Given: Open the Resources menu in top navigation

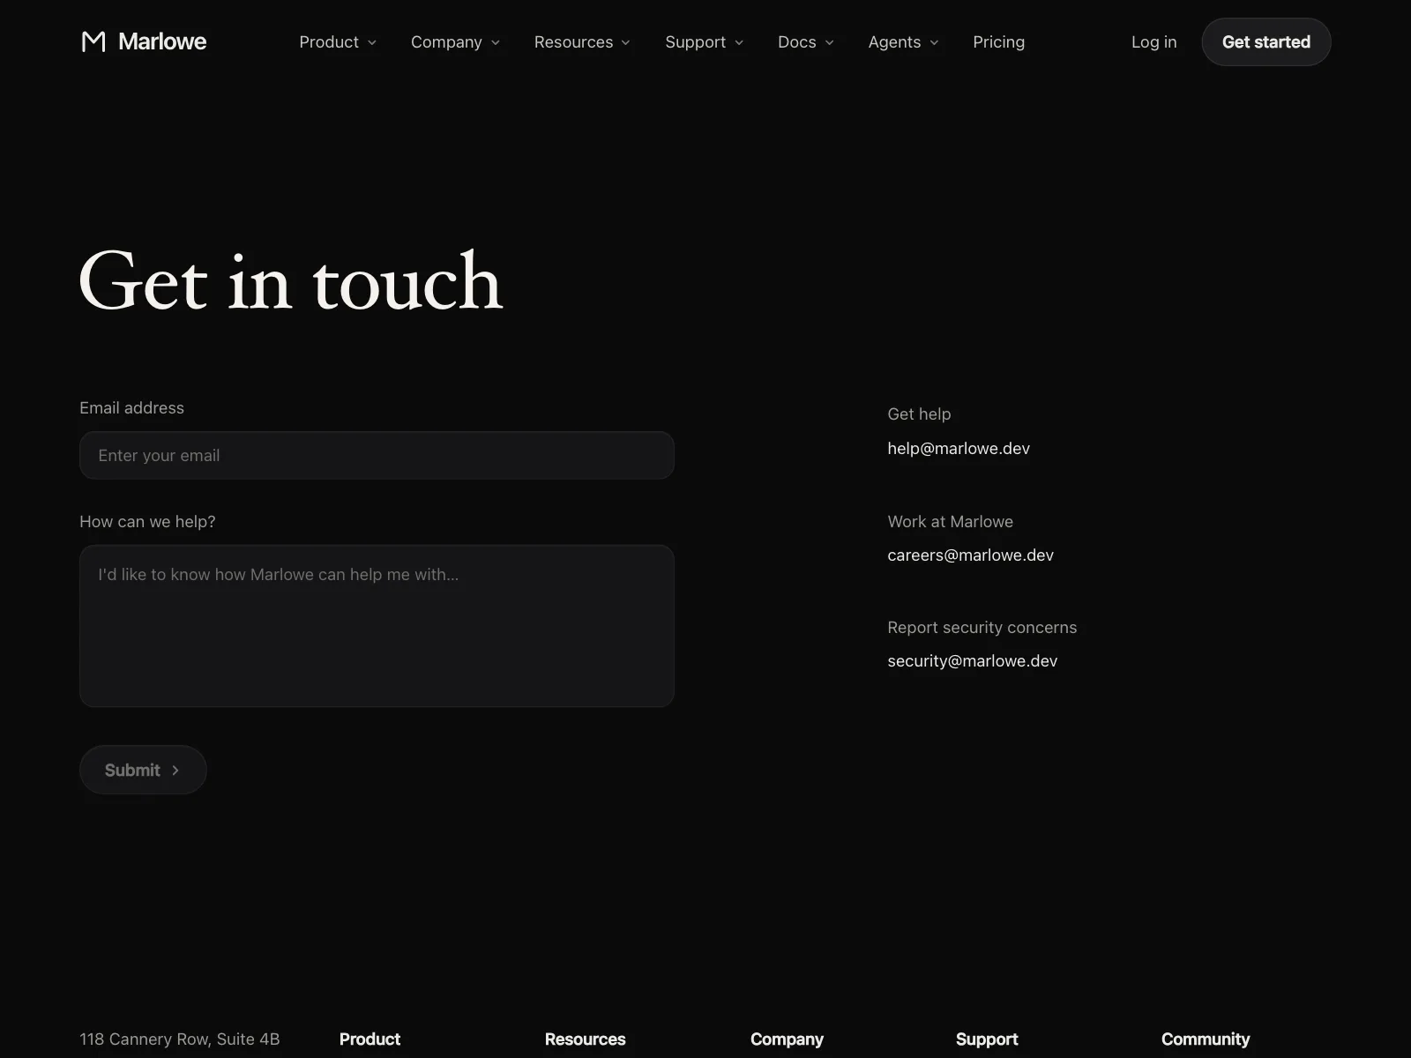Looking at the screenshot, I should (582, 42).
